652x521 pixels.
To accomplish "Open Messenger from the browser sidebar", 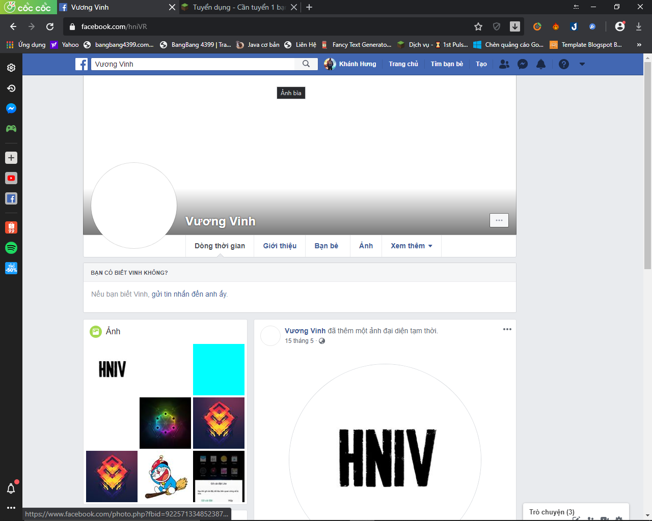I will click(x=11, y=108).
